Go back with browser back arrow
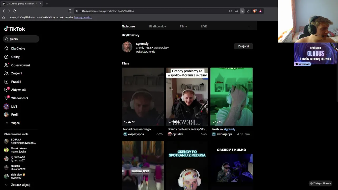The image size is (338, 190). 4,11
